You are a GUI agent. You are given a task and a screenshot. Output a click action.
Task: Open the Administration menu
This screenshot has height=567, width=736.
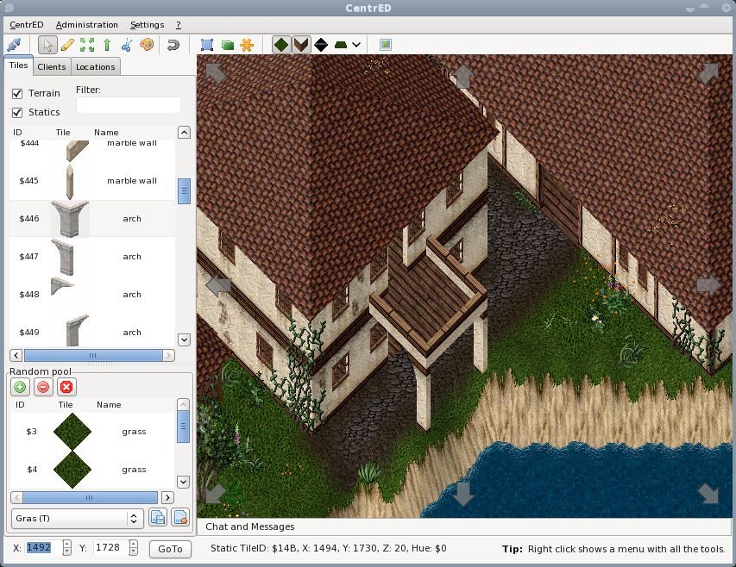pyautogui.click(x=86, y=25)
